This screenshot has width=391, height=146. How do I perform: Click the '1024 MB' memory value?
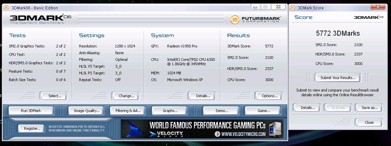click(x=174, y=73)
